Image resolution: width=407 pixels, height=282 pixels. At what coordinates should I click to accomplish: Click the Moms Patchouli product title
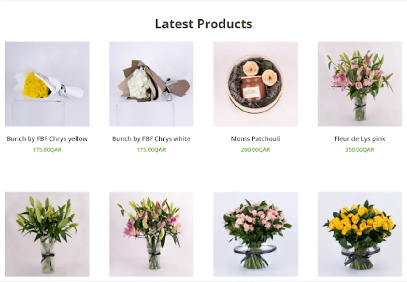coord(256,139)
